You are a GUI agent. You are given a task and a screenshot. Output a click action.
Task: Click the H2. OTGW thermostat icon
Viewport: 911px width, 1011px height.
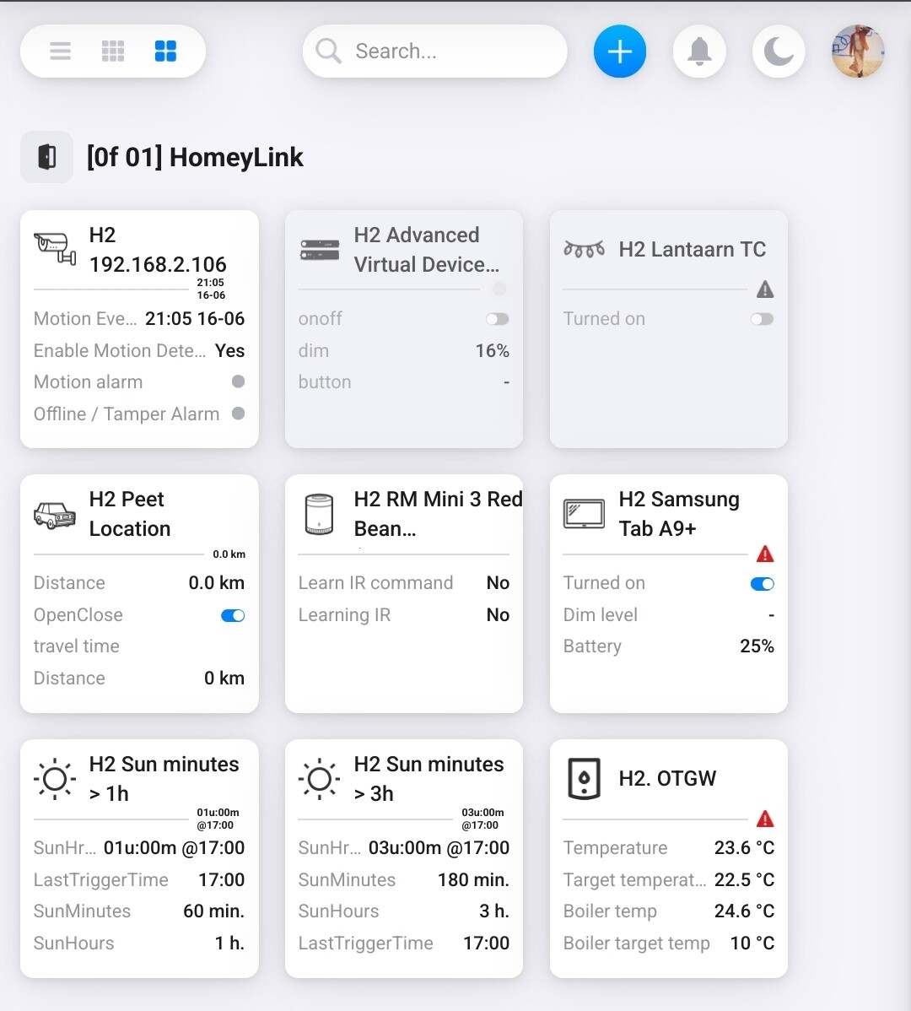pyautogui.click(x=585, y=779)
